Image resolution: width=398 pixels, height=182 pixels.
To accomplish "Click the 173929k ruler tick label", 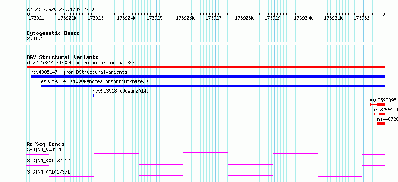I will coord(274,18).
